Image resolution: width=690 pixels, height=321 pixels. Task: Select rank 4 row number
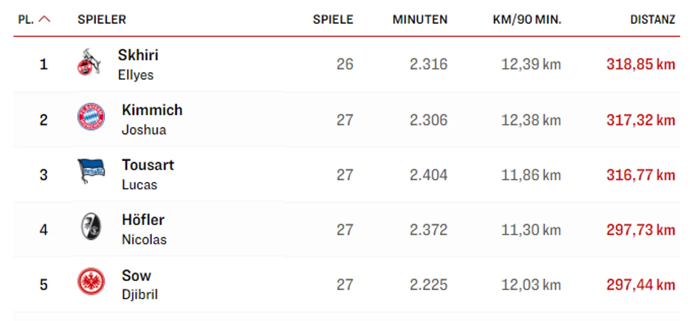43,230
